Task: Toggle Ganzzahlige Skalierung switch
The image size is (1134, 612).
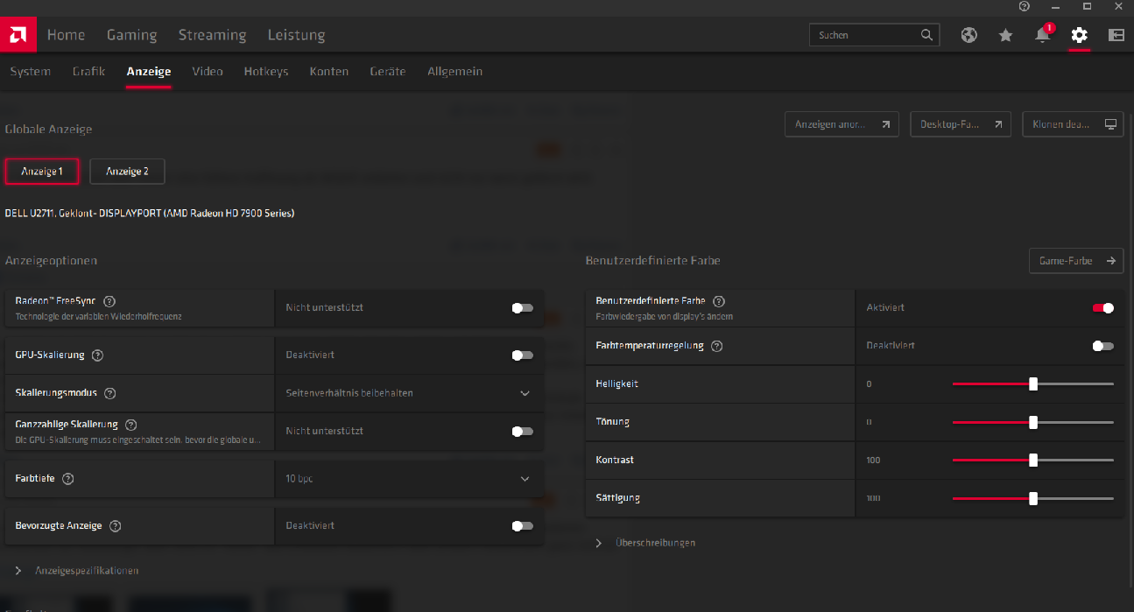Action: pos(522,432)
